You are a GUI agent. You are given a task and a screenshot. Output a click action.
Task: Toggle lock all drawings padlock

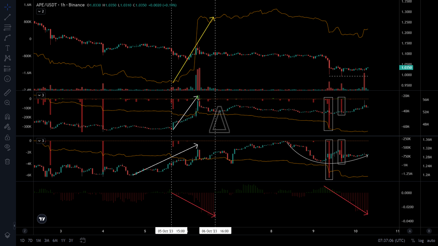click(x=7, y=137)
